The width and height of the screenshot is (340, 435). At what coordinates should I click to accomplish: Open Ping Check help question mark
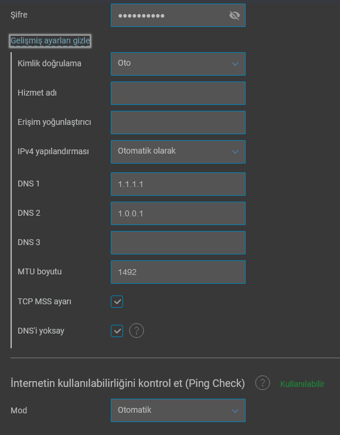click(263, 383)
